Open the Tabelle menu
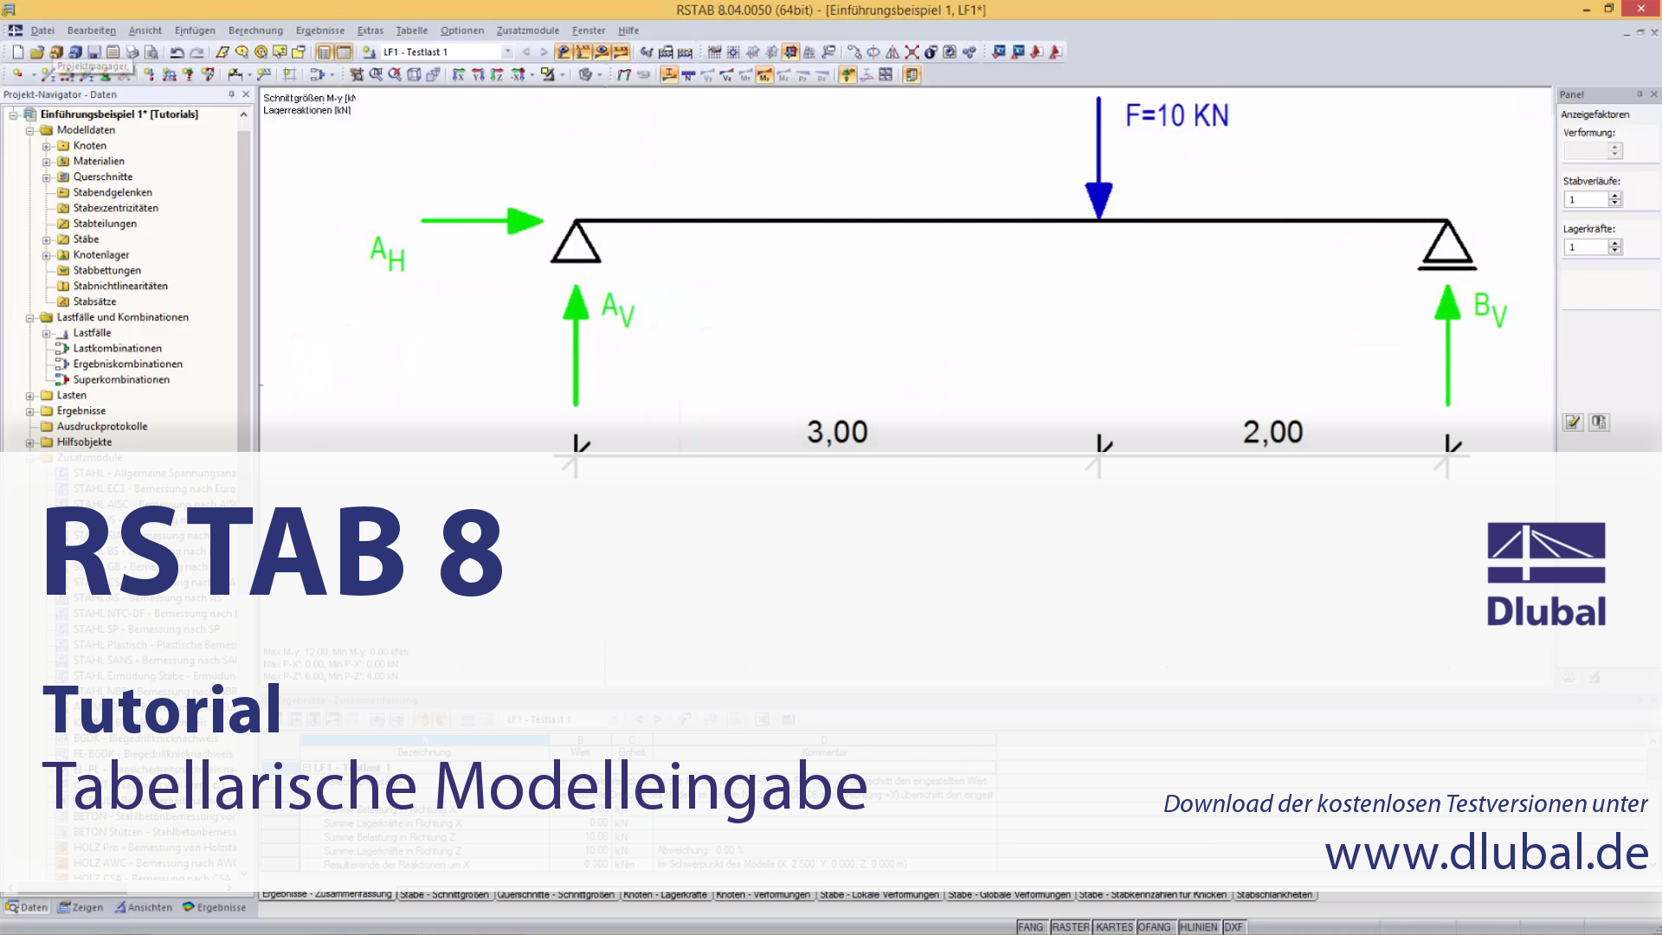This screenshot has height=935, width=1662. pyautogui.click(x=411, y=30)
